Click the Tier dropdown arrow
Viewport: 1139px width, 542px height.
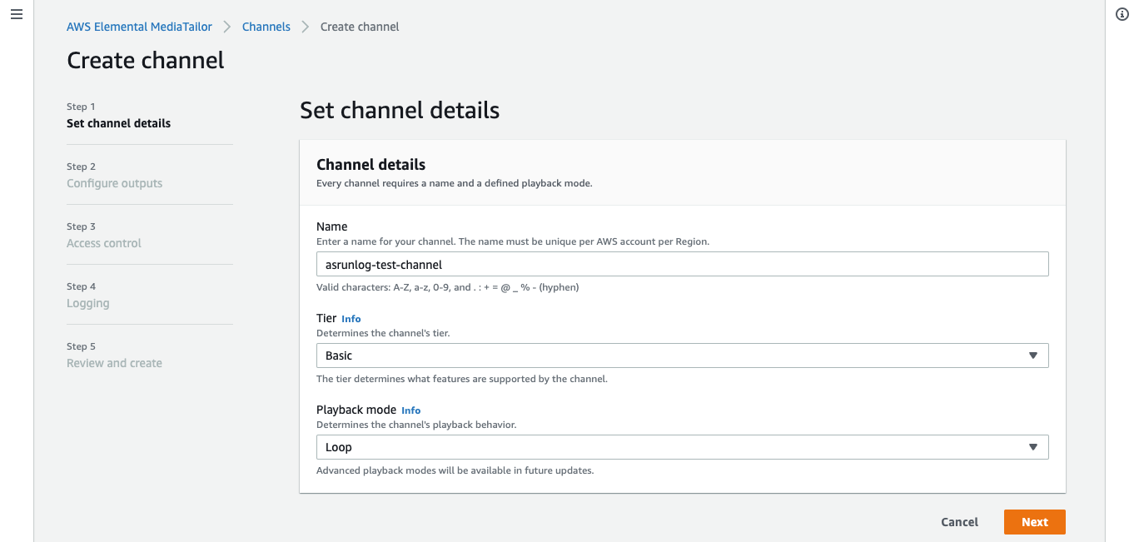[1032, 356]
